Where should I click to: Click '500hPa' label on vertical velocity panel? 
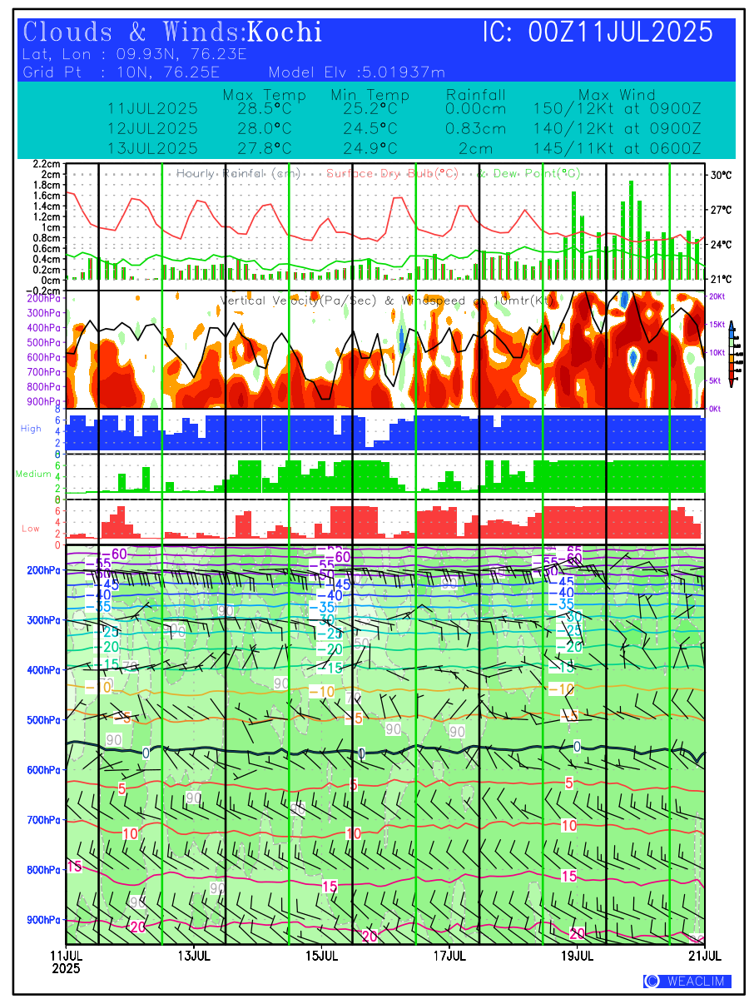(44, 342)
